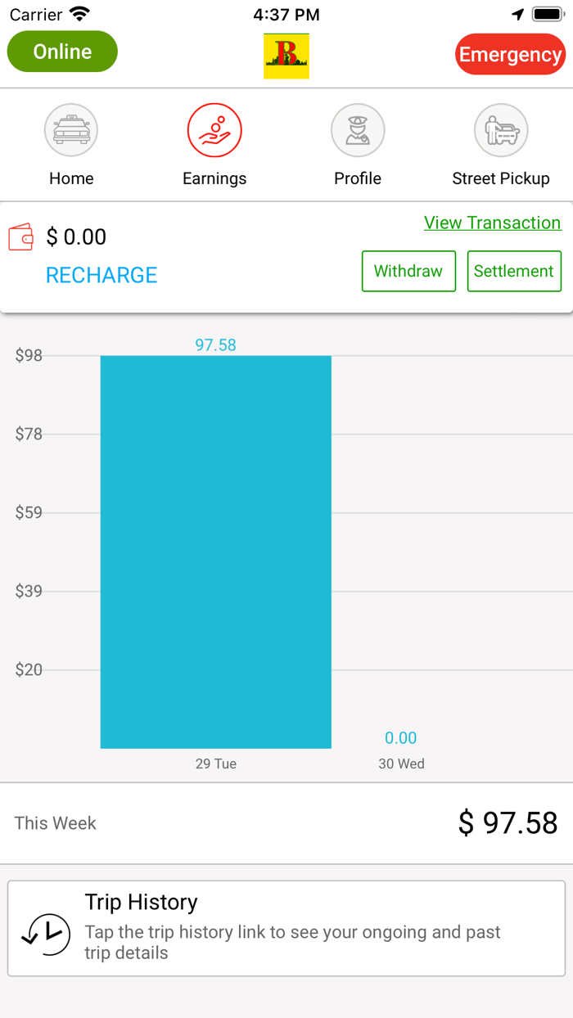Tap the Settlement button

514,271
